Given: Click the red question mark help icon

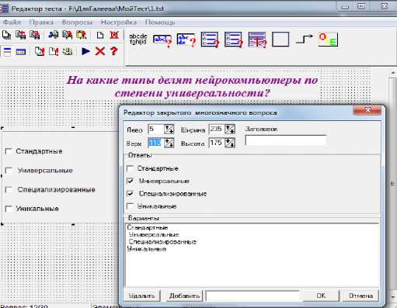Looking at the screenshot, I should coord(114,51).
